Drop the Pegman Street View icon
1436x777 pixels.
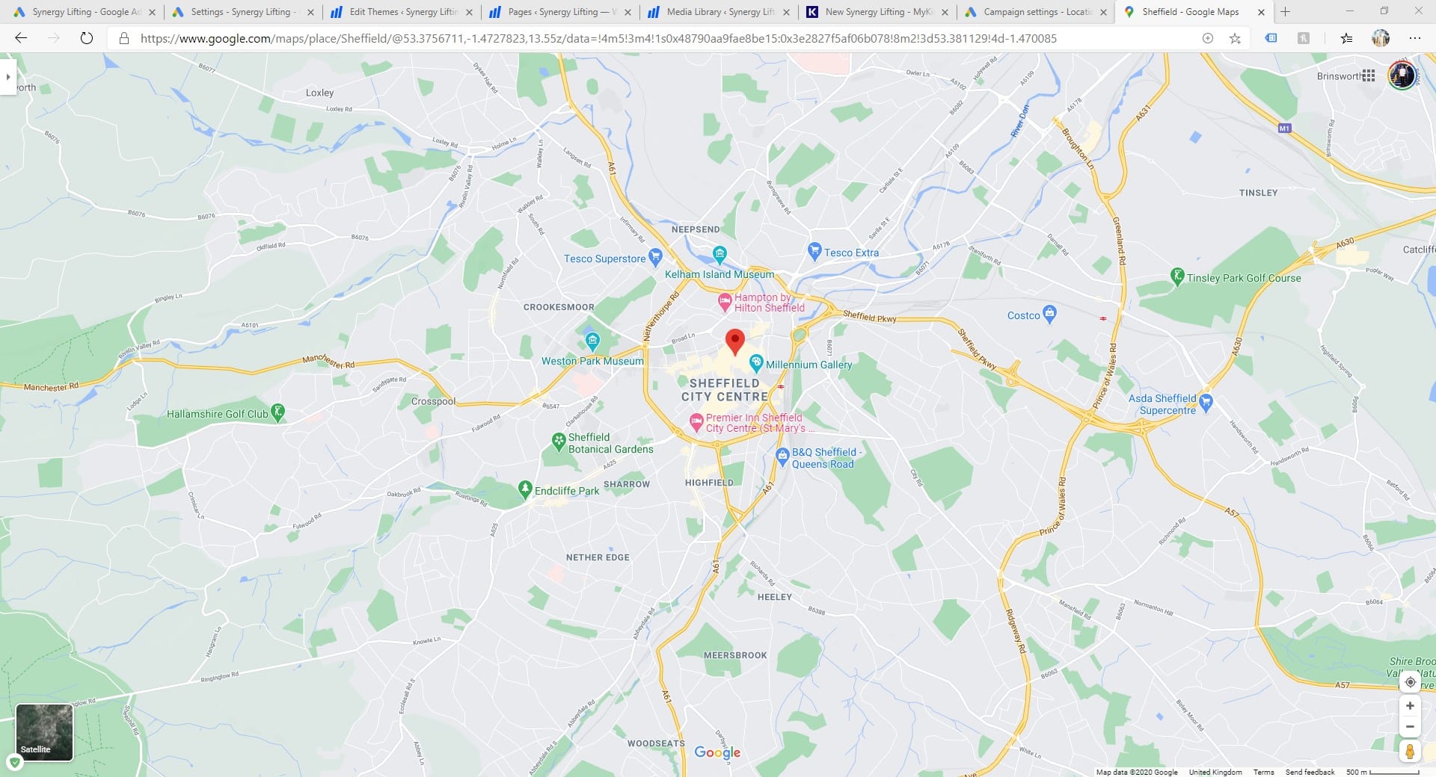click(x=1410, y=751)
